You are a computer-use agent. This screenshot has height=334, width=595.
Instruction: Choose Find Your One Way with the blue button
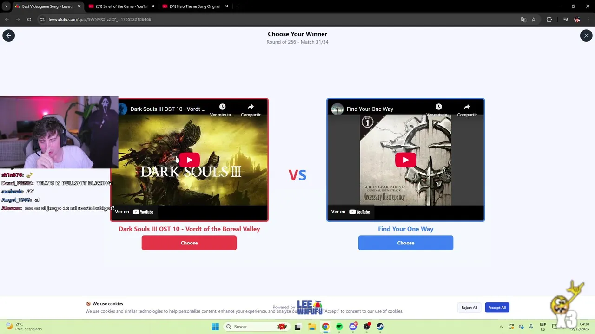[x=406, y=243]
